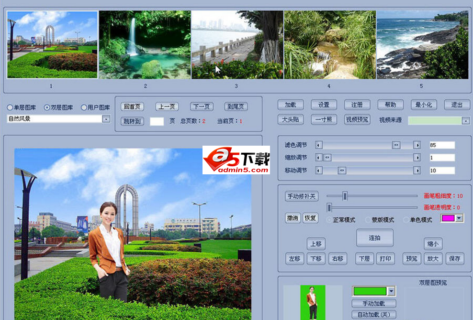The width and height of the screenshot is (473, 320).
Task: Expand the 视频来源 dropdown list
Action: [x=465, y=121]
